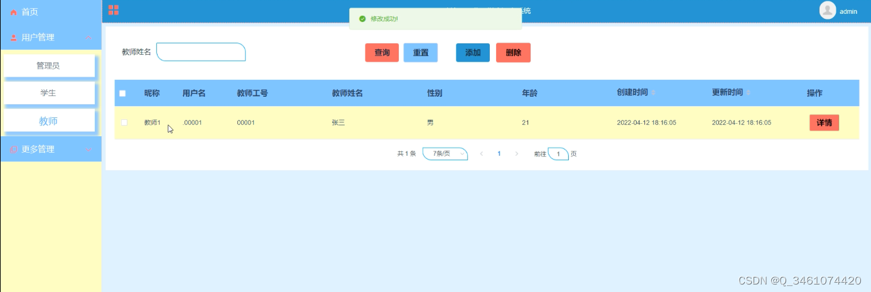Open the admin avatar picture

pos(828,11)
